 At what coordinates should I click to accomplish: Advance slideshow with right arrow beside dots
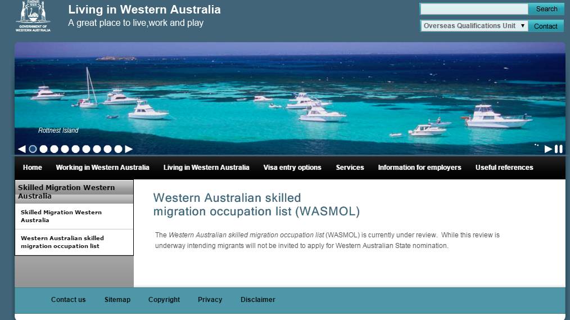pyautogui.click(x=129, y=149)
